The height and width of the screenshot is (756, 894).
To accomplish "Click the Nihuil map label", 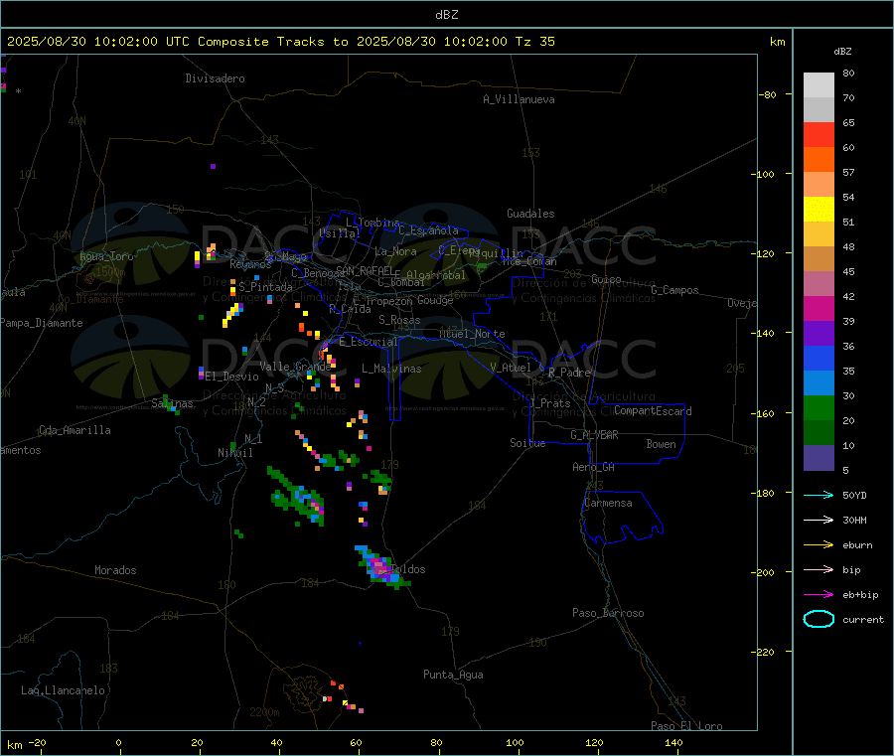I will (x=235, y=453).
